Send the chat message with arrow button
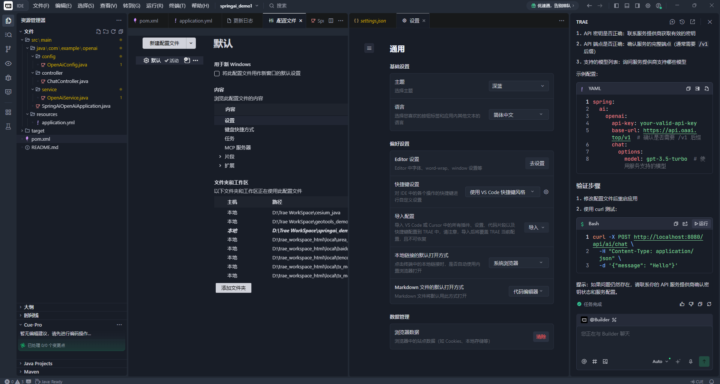The height and width of the screenshot is (384, 720). pos(704,361)
